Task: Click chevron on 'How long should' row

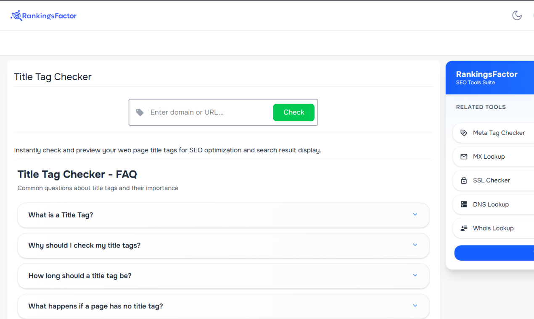Action: [415, 275]
